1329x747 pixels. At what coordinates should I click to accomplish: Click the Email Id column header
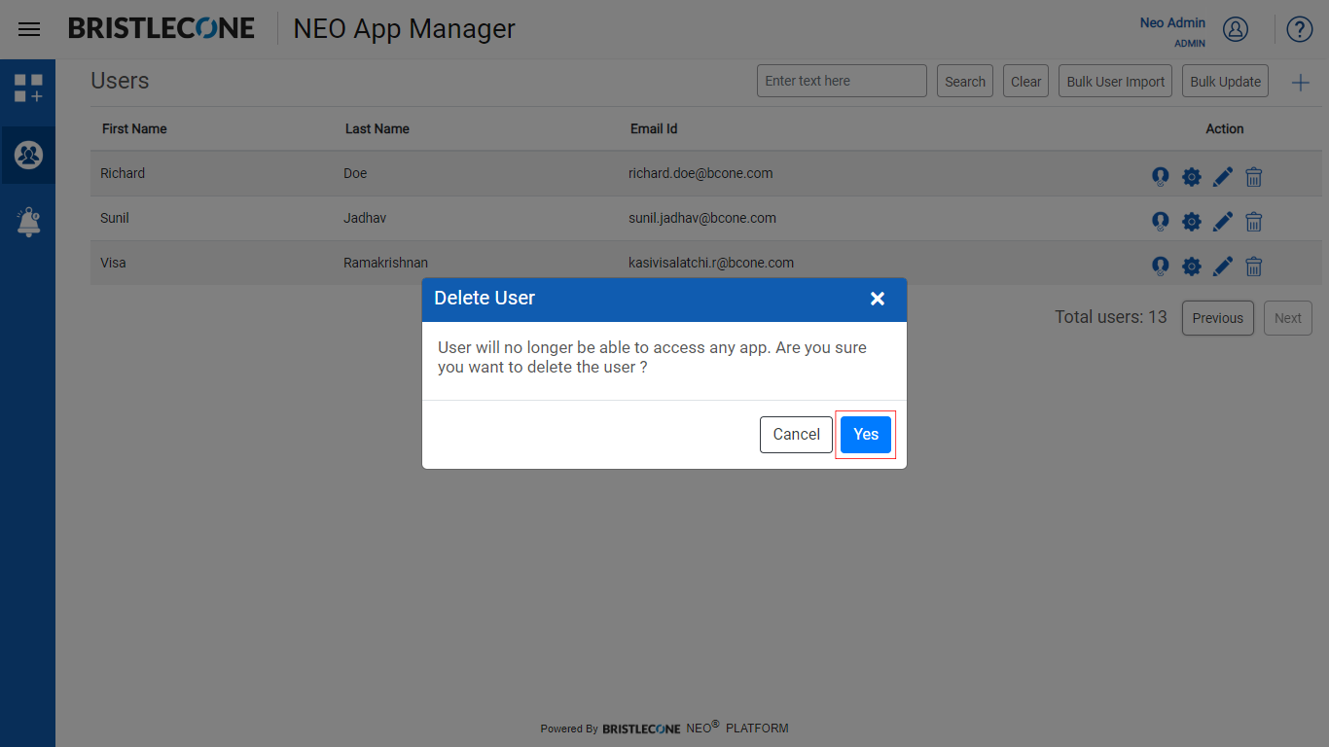click(x=654, y=128)
